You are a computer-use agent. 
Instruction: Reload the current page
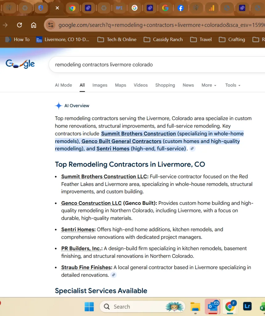19,25
